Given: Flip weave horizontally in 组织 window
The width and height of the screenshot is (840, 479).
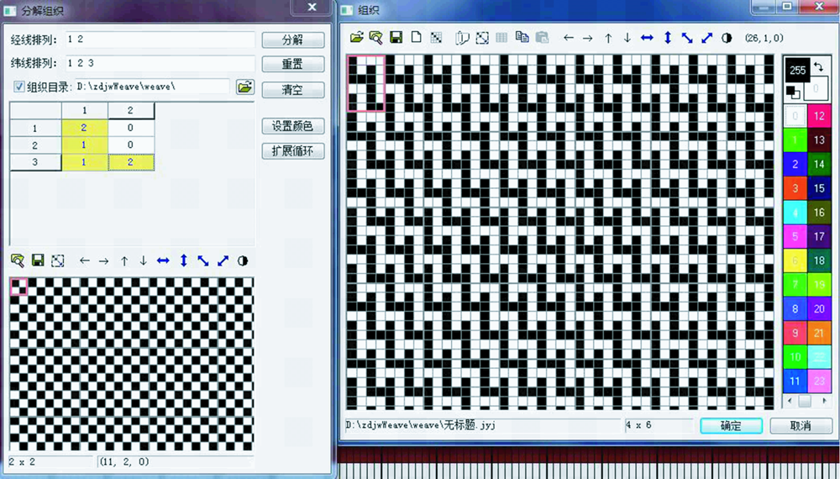Looking at the screenshot, I should (x=647, y=38).
